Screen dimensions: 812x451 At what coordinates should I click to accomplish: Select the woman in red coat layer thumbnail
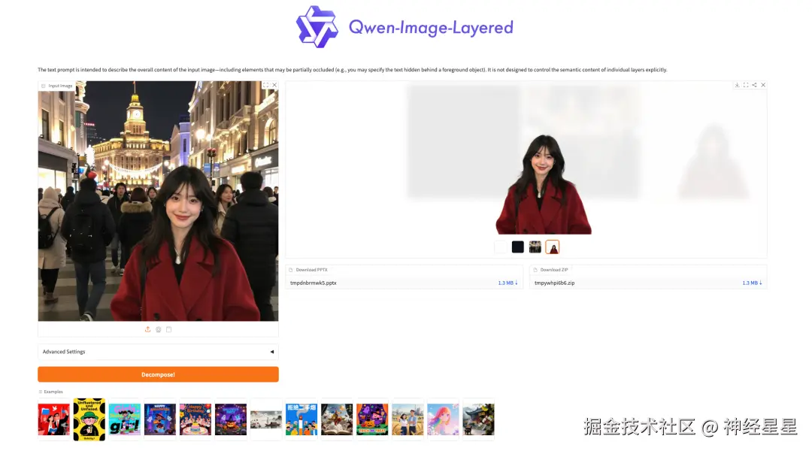553,247
